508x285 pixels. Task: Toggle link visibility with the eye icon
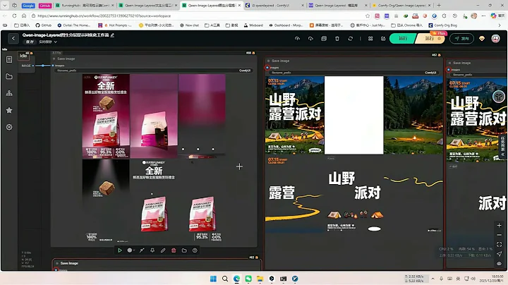[499, 264]
